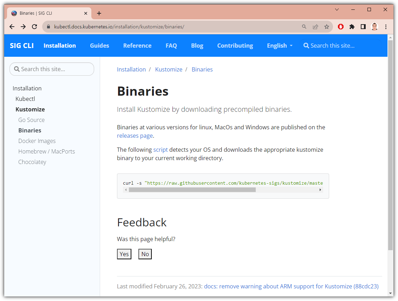Open FAQ in the top navbar
This screenshot has width=398, height=301.
(x=171, y=46)
